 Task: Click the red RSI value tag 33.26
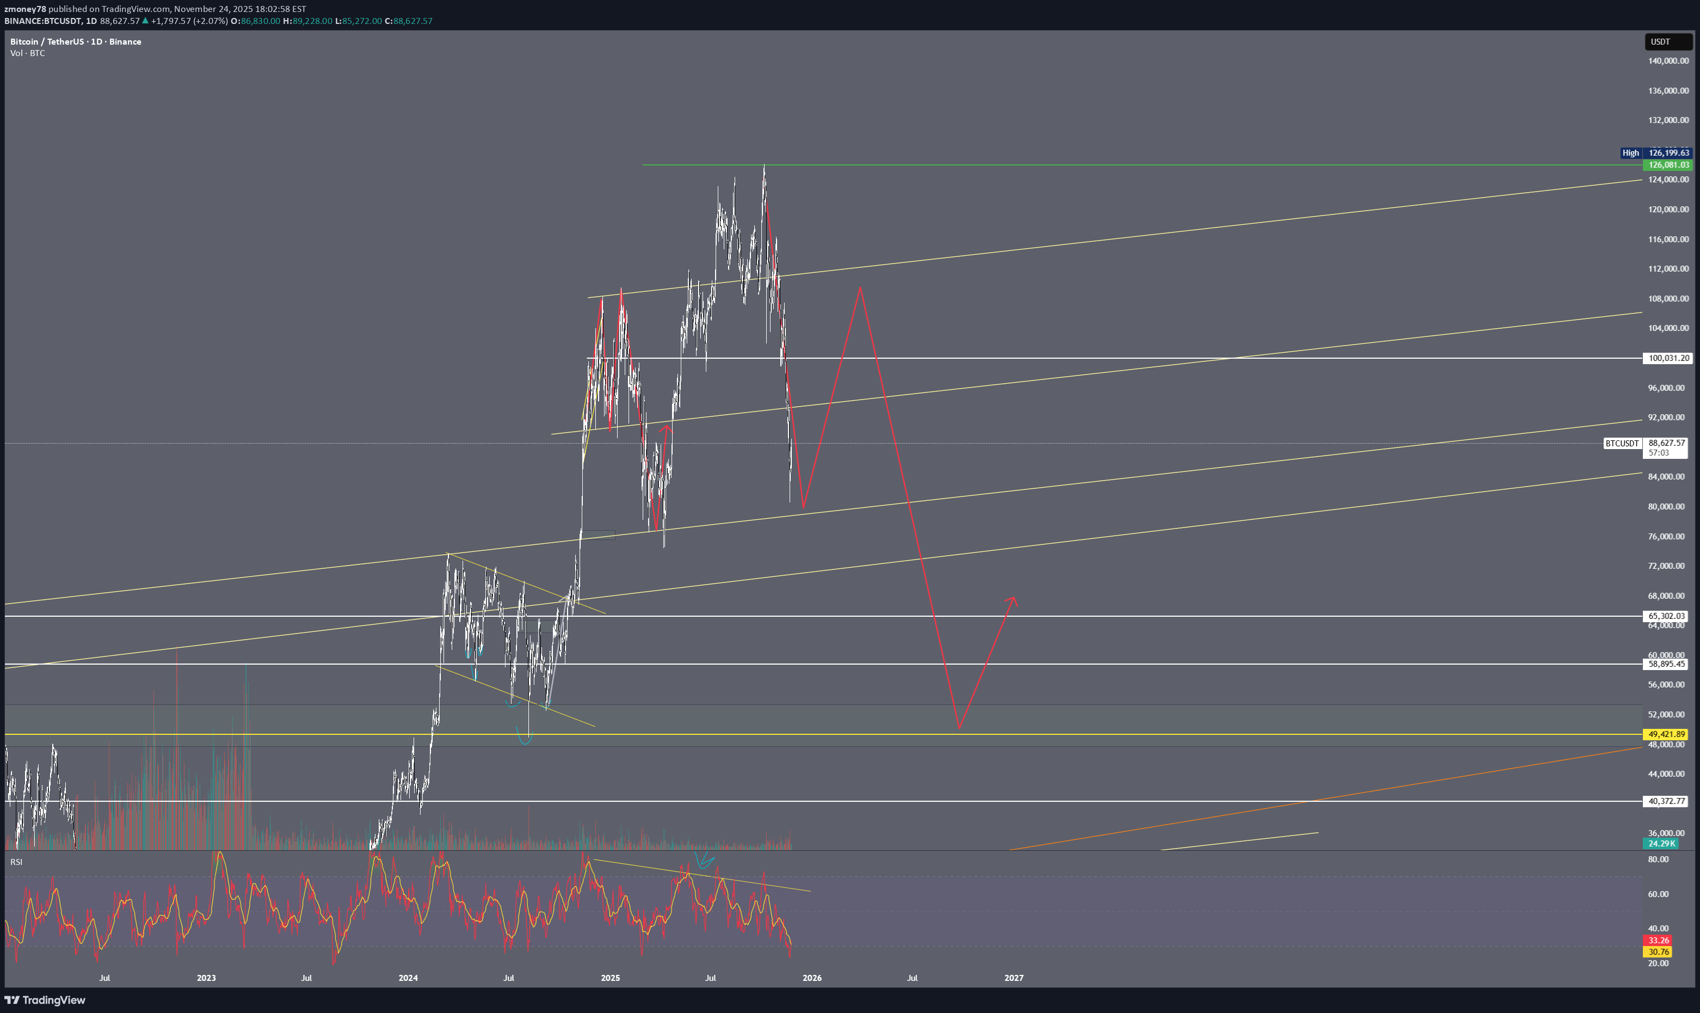(x=1658, y=940)
